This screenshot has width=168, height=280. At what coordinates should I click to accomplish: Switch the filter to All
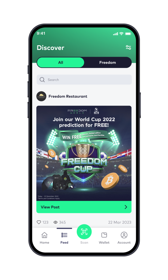pyautogui.click(x=60, y=62)
